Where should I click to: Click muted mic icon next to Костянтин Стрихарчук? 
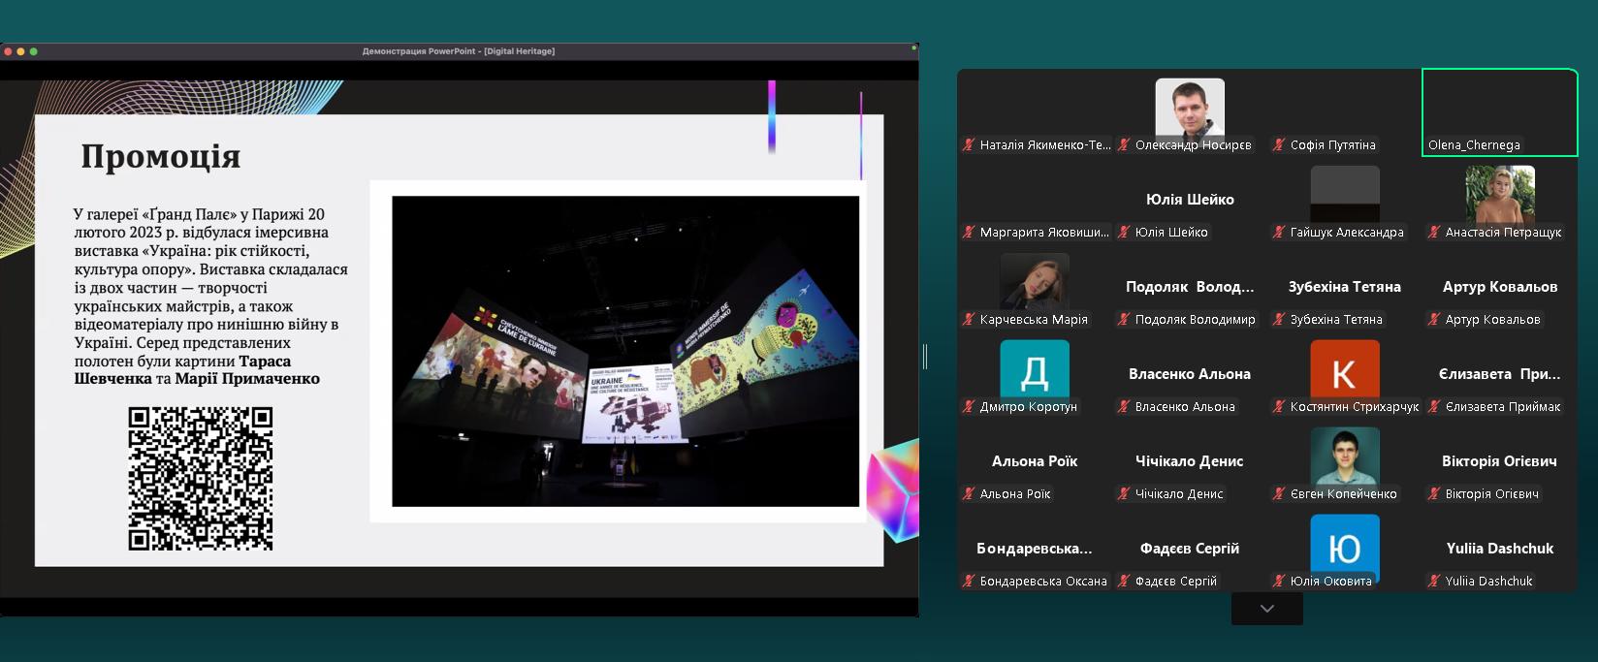coord(1278,407)
